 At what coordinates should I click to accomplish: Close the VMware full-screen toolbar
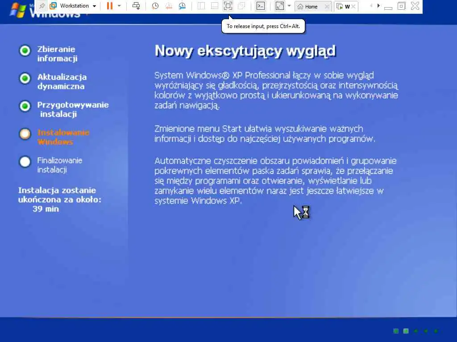[x=415, y=6]
